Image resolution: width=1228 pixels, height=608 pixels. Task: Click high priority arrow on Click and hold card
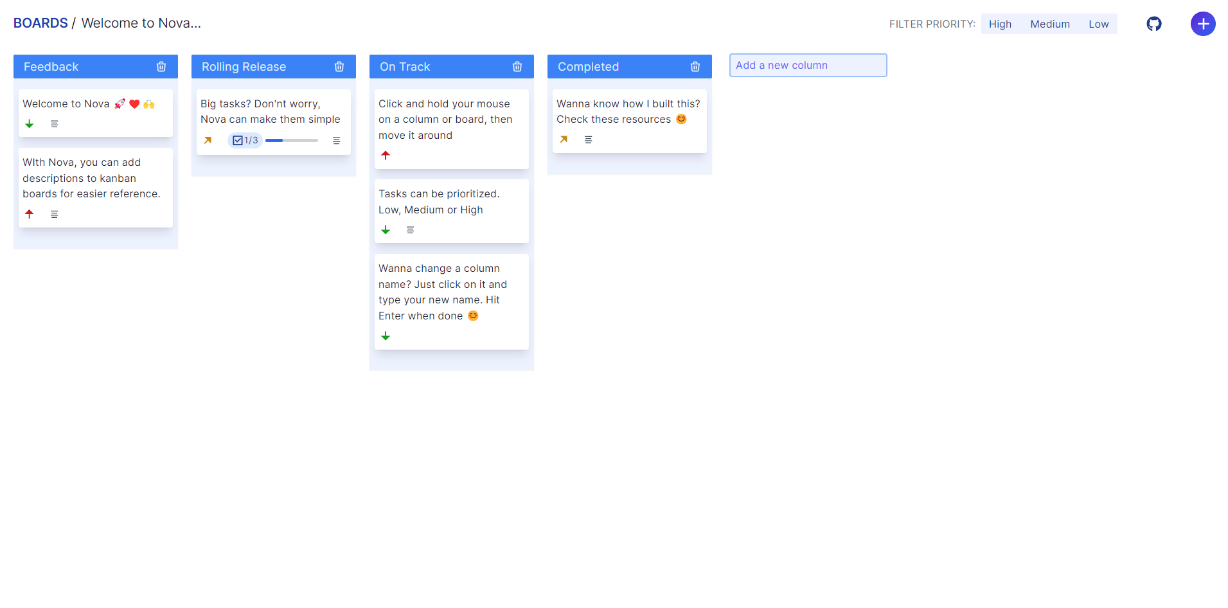386,156
